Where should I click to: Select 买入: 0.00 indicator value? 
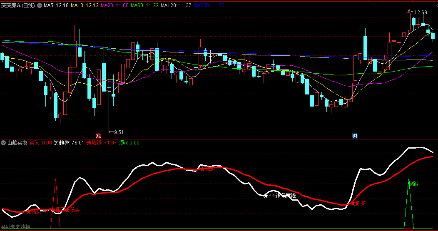[40, 143]
